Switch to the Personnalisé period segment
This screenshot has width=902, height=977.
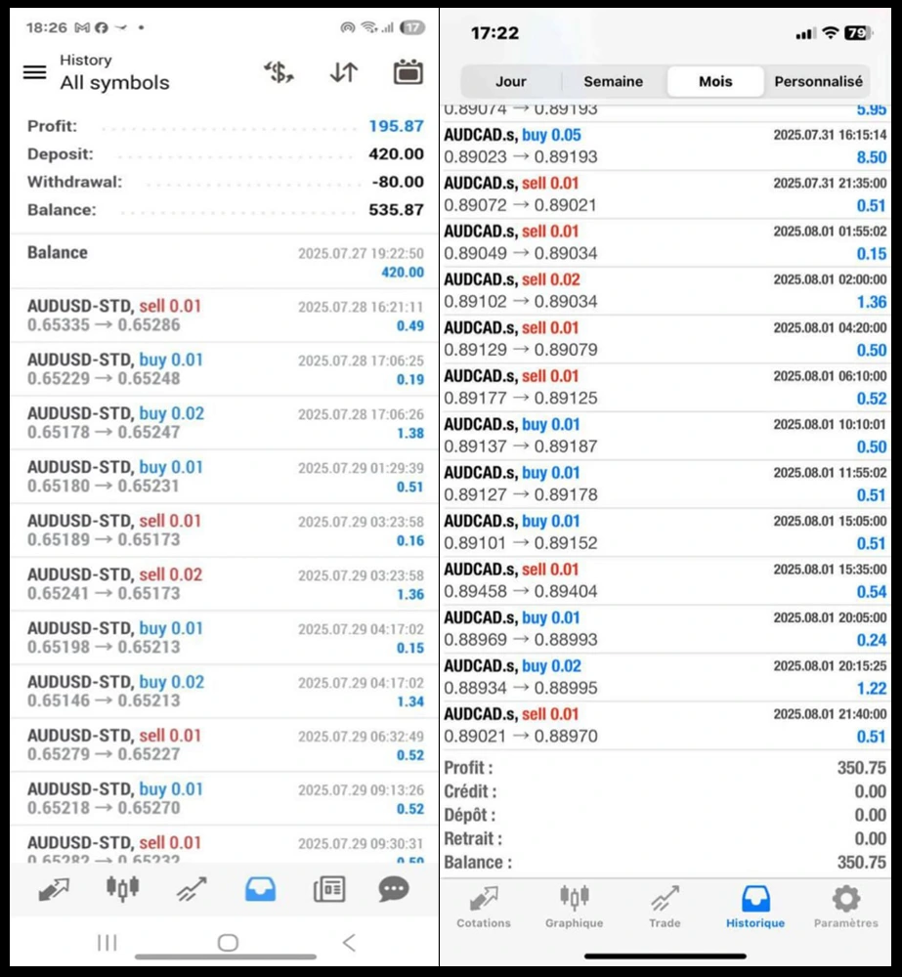tap(818, 82)
